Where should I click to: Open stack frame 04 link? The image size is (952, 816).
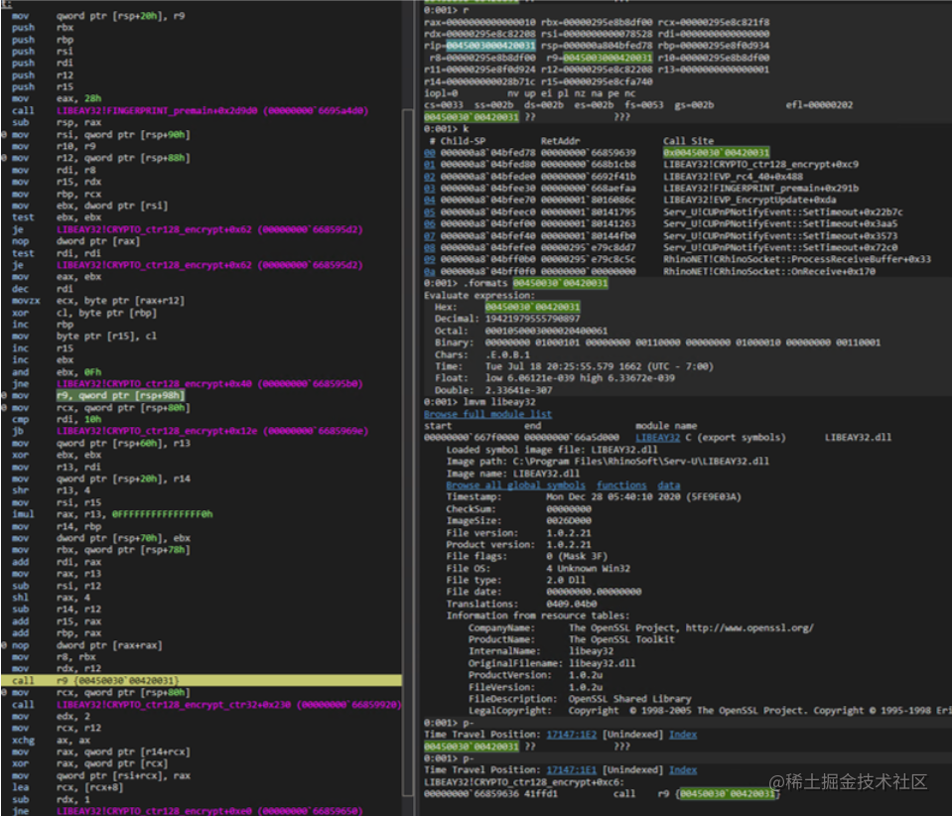(x=429, y=200)
